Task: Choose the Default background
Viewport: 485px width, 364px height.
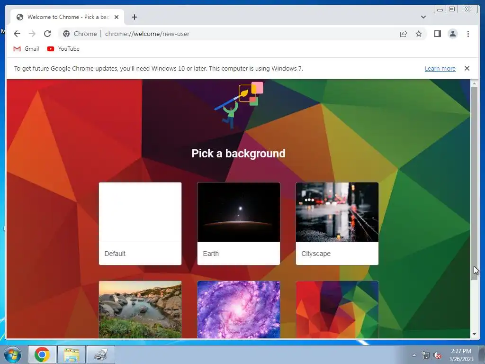Action: coord(140,224)
